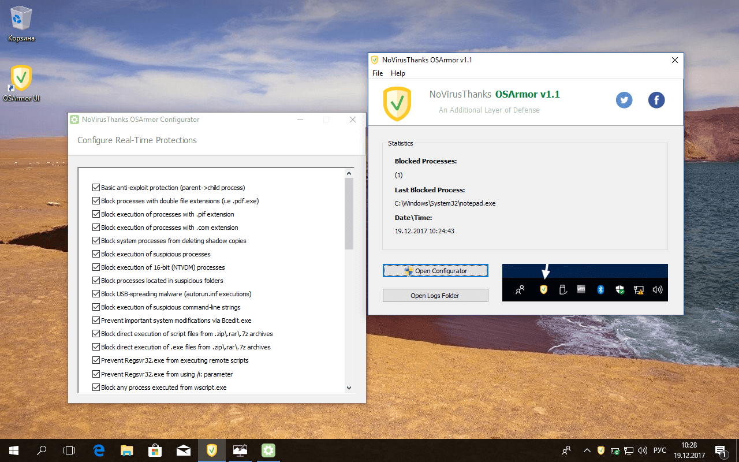This screenshot has height=462, width=739.
Task: Toggle Block suspicious command-line strings checkbox
Action: pyautogui.click(x=96, y=307)
